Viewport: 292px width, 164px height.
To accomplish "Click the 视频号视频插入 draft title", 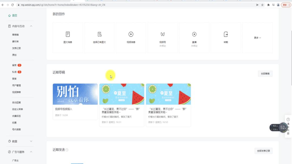I will 64,109.
